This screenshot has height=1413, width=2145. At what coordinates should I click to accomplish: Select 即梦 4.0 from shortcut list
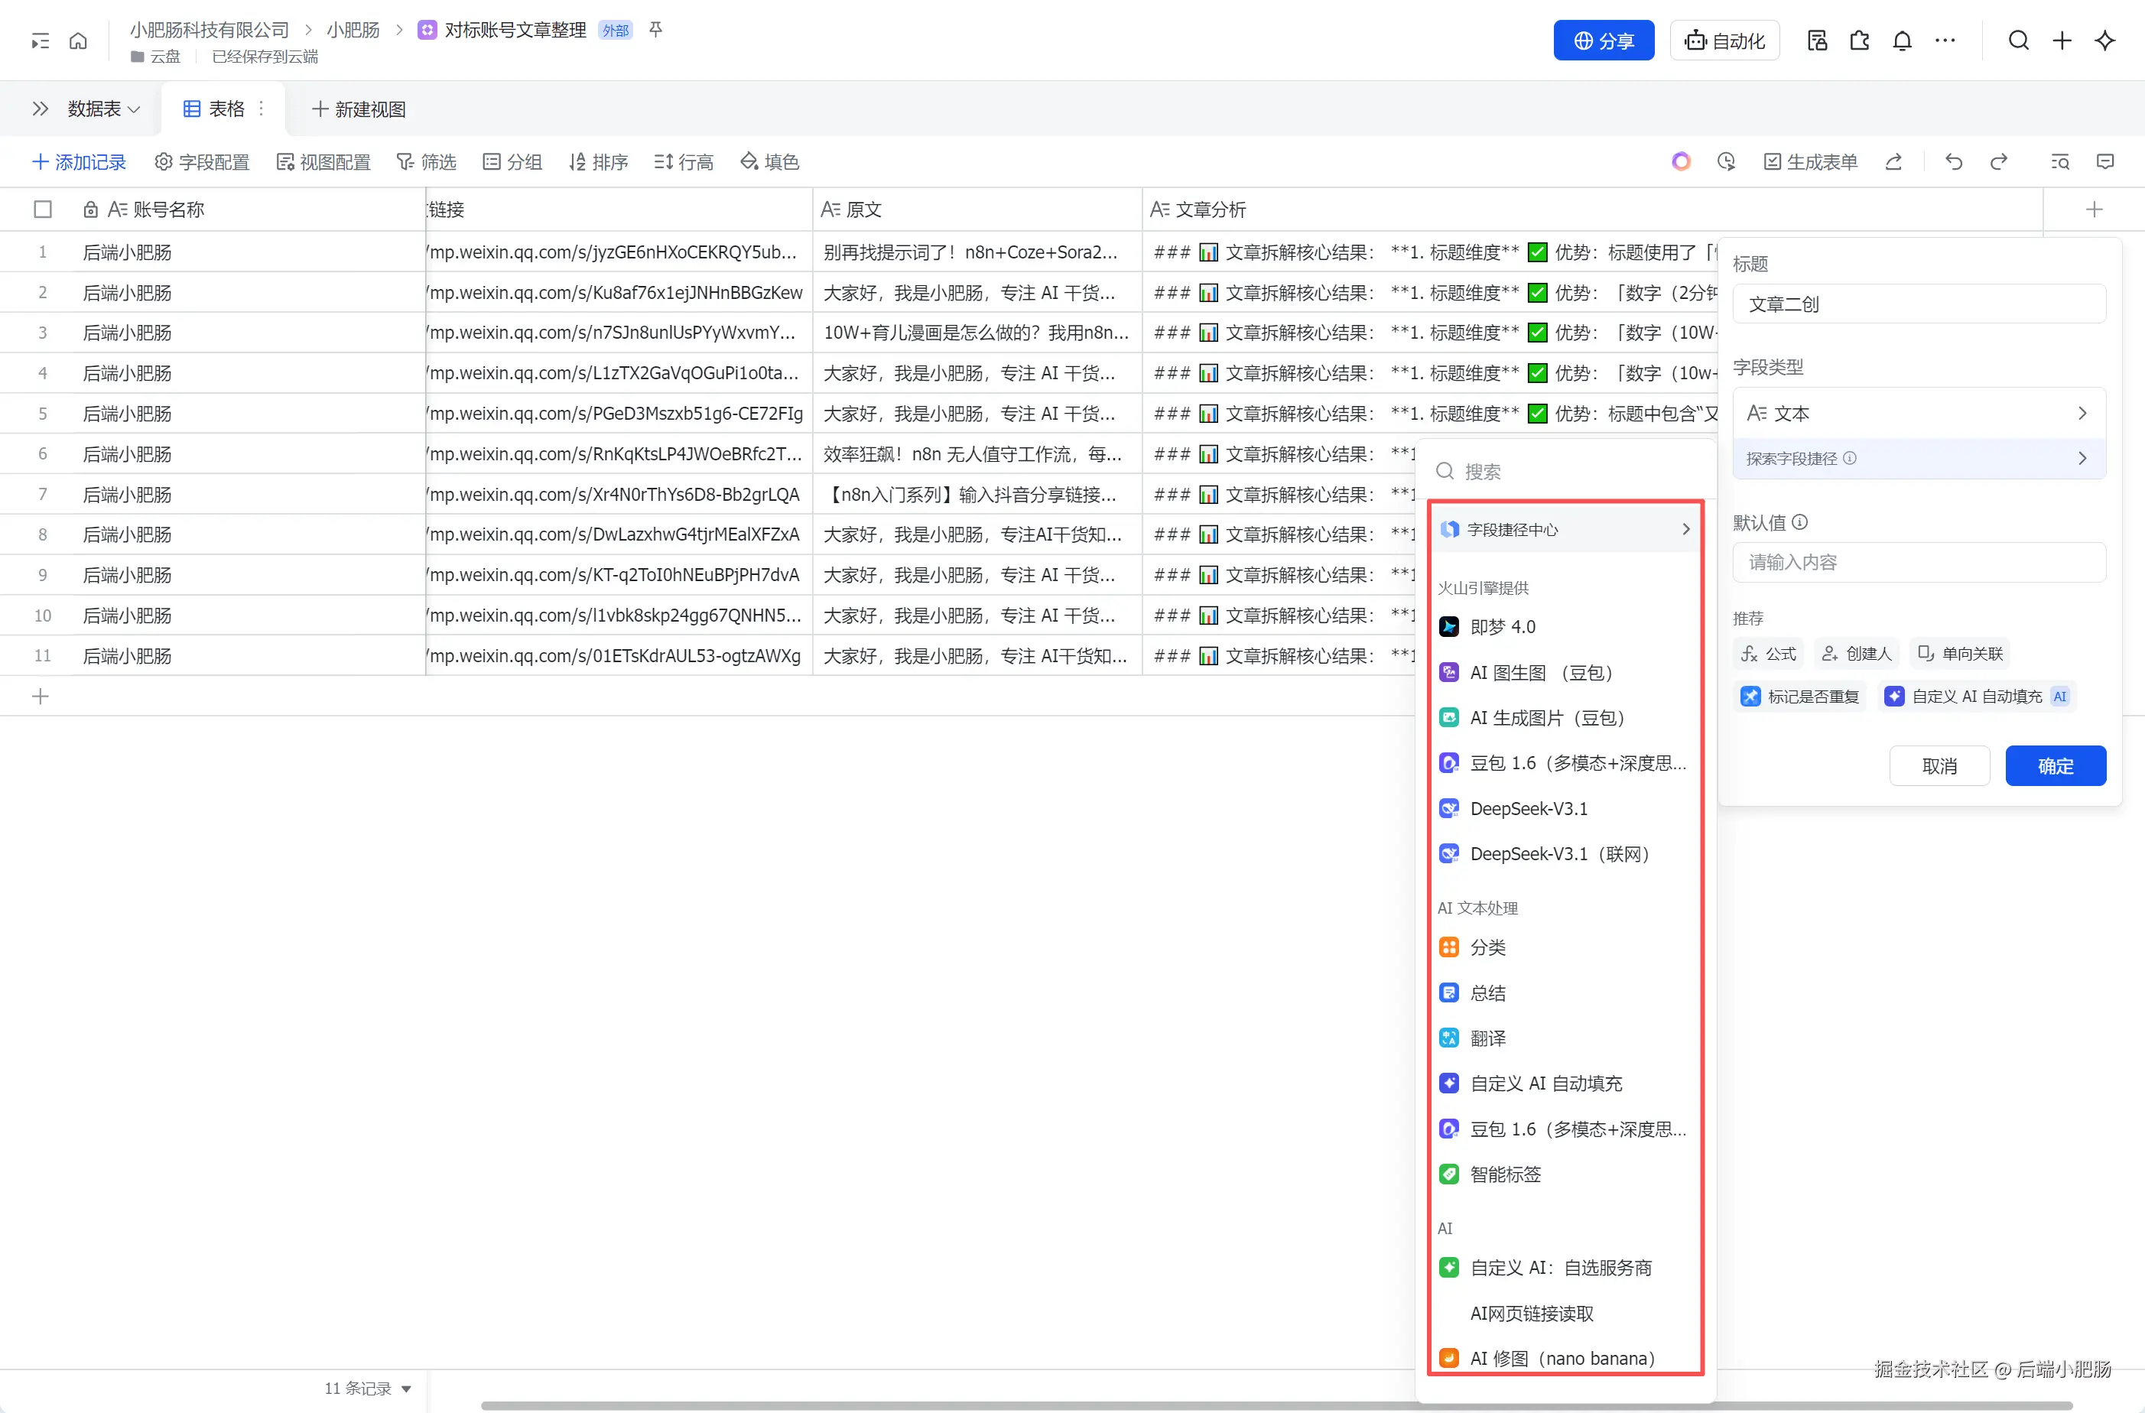(x=1503, y=626)
